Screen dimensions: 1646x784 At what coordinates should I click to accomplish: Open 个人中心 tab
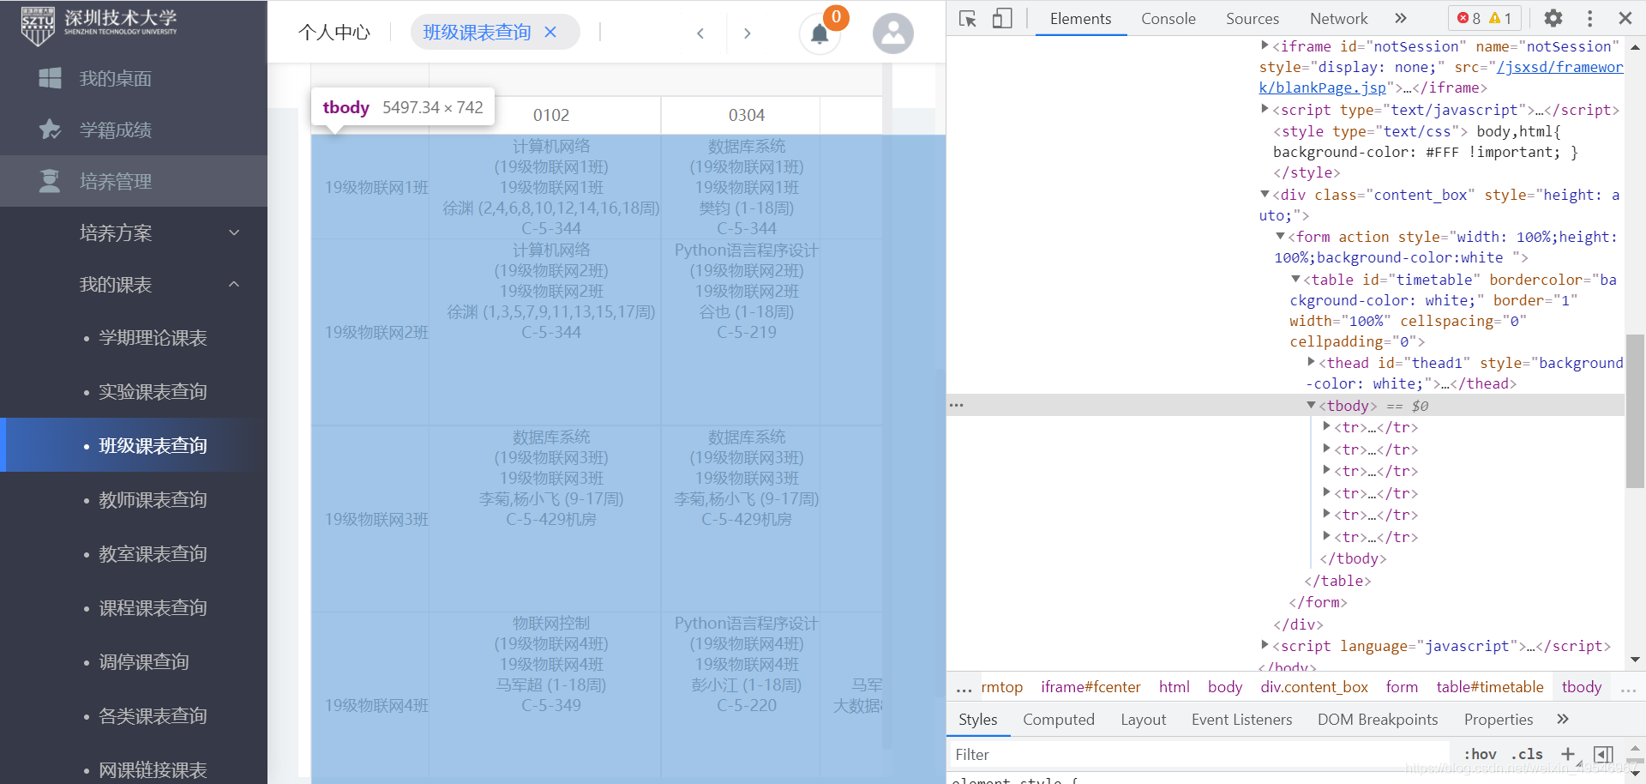[x=333, y=33]
